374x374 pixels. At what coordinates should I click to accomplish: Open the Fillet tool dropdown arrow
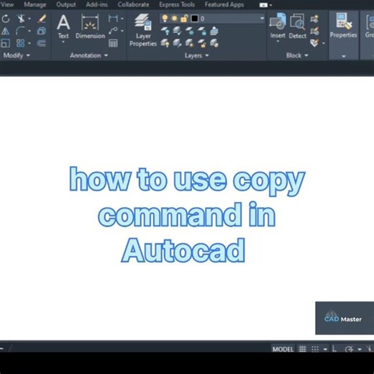pyautogui.click(x=29, y=31)
